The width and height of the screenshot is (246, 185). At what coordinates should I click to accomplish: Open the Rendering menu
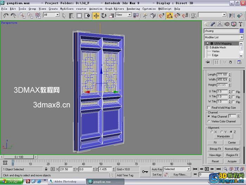[x=133, y=9]
